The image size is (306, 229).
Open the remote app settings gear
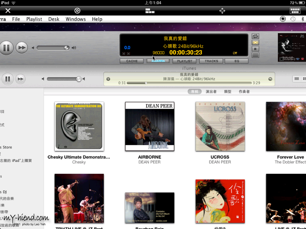77,10
